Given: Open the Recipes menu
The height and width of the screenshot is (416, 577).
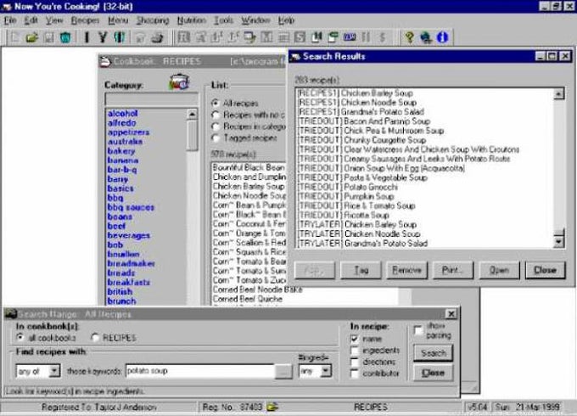Looking at the screenshot, I should [85, 20].
